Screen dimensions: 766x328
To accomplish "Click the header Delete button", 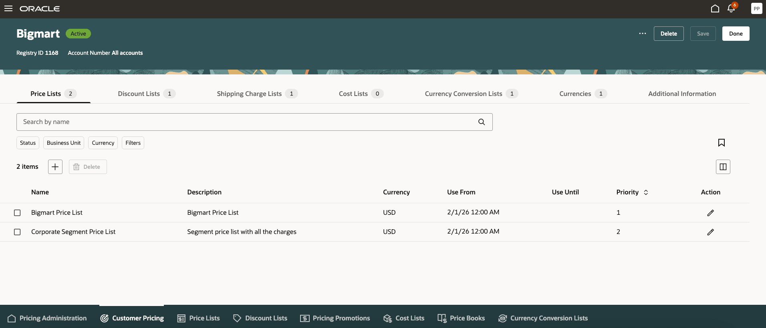I will pyautogui.click(x=669, y=34).
